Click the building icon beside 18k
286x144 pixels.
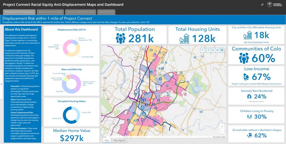click(x=248, y=35)
